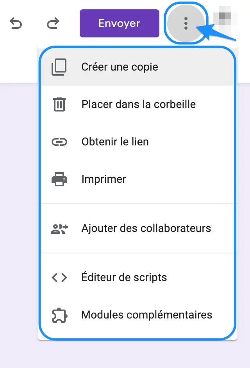Select Obtenir le lien option
This screenshot has width=250, height=368.
[x=137, y=142]
